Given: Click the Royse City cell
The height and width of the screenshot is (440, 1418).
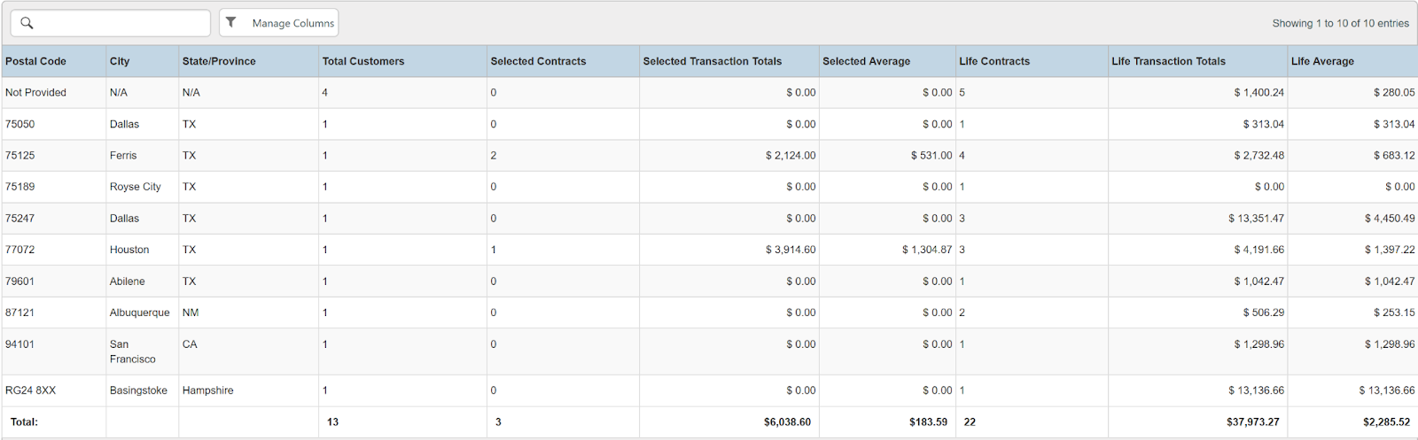Looking at the screenshot, I should (136, 187).
